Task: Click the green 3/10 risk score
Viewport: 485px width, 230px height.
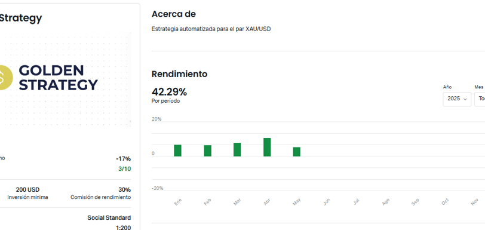Action: tap(125, 169)
